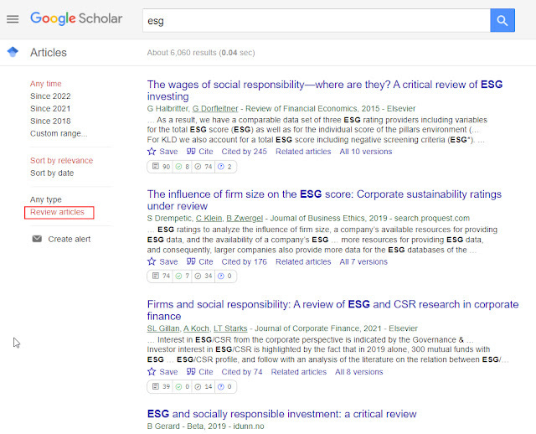
Task: Click the envelope icon beside Create alert
Action: coord(37,239)
